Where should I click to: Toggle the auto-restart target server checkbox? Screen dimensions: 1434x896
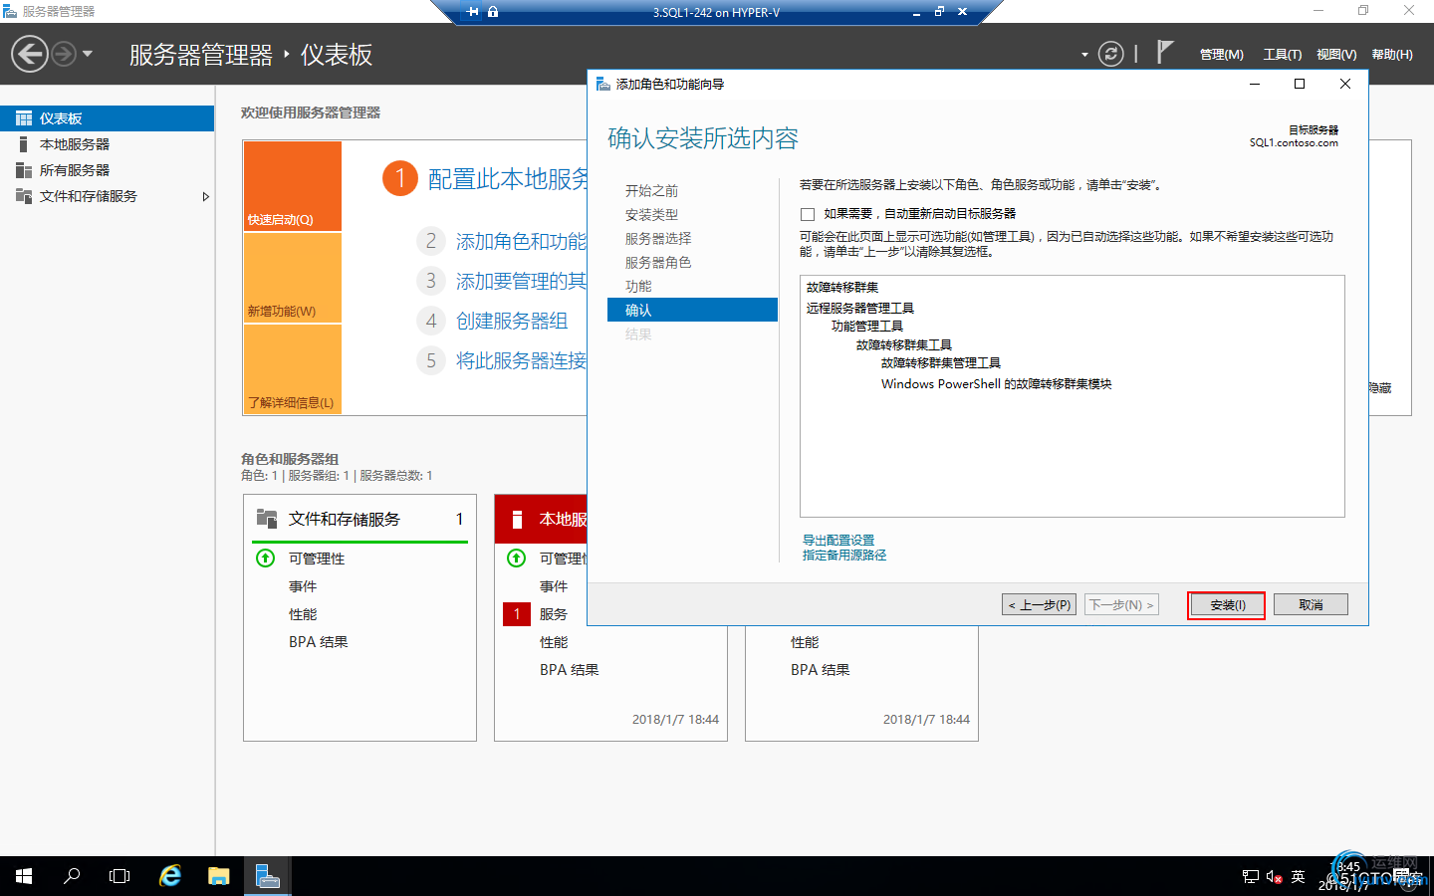808,214
